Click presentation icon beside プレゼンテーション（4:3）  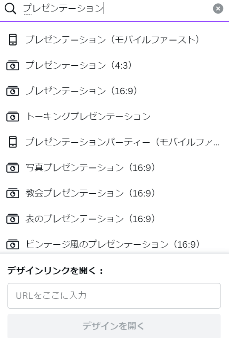[x=13, y=65]
